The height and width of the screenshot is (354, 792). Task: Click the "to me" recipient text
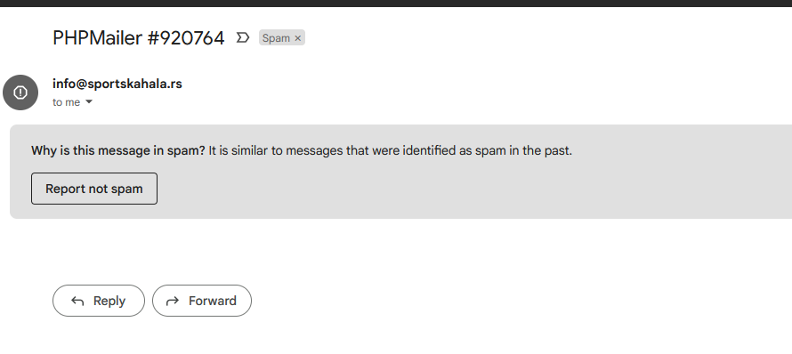coord(66,102)
